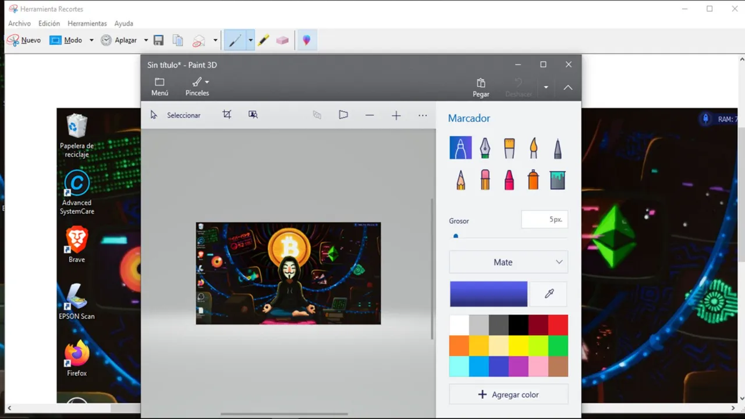
Task: Collapse the Paint 3D ribbon chevron
Action: (x=568, y=87)
